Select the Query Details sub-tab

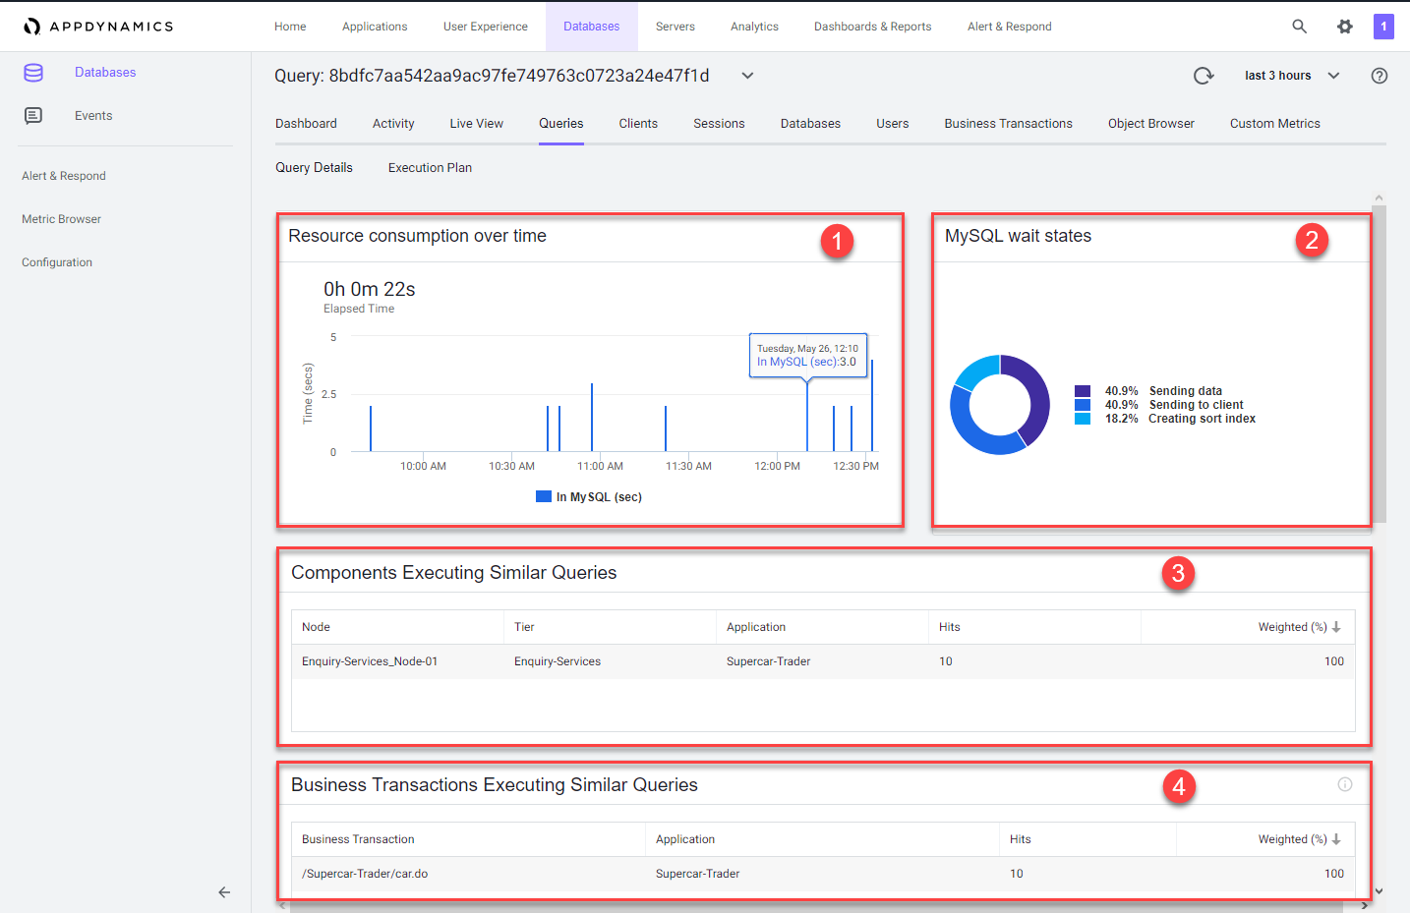(x=314, y=168)
